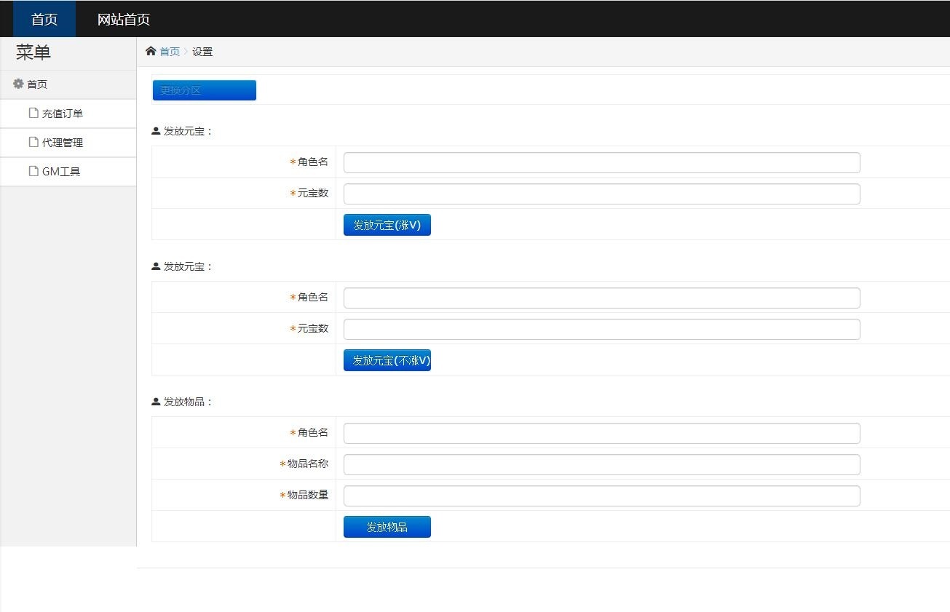Screen dimensions: 950x612
Task: Click the home icon in the breadcrumb
Action: tap(151, 51)
